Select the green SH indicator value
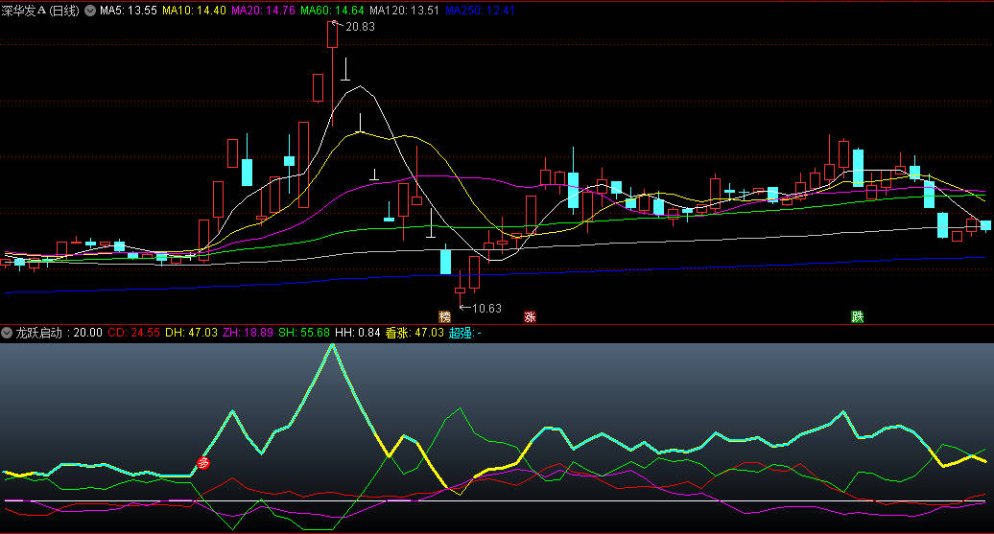 click(304, 333)
